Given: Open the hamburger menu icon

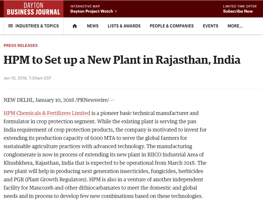Looking at the screenshot, I should coord(11,26).
